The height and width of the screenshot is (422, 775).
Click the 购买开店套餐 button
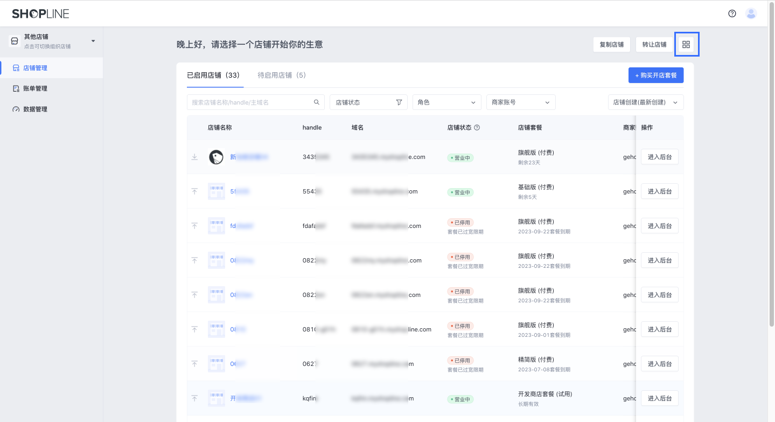click(656, 75)
